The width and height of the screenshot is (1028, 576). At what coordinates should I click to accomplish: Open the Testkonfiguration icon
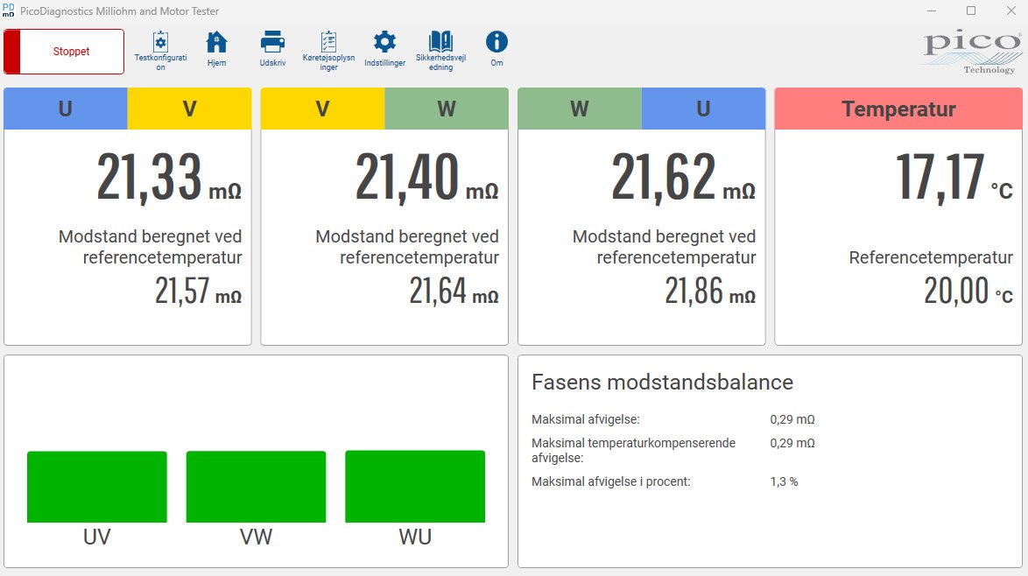160,42
